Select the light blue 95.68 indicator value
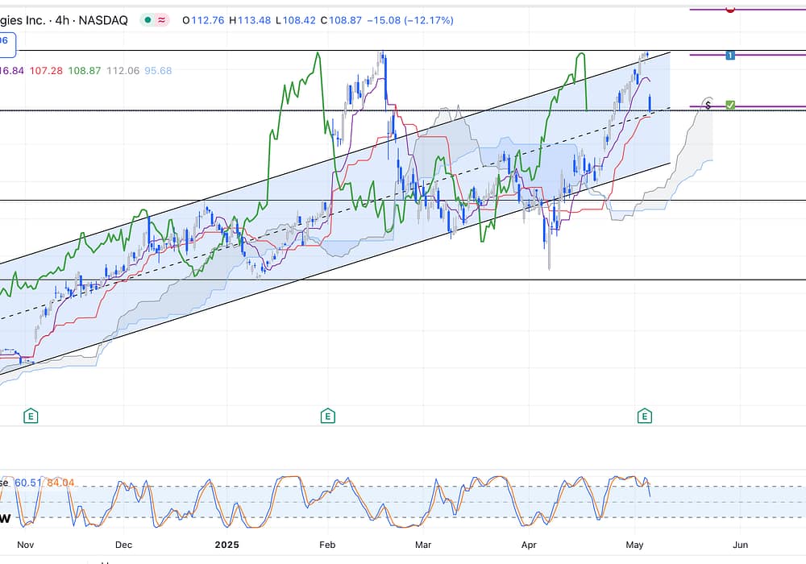 [x=156, y=71]
